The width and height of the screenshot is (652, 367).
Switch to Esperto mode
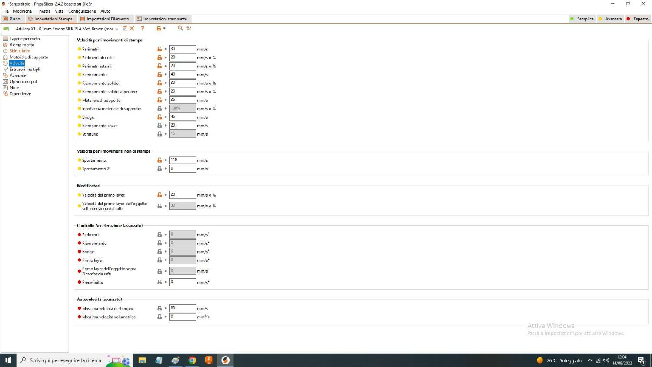tap(638, 19)
